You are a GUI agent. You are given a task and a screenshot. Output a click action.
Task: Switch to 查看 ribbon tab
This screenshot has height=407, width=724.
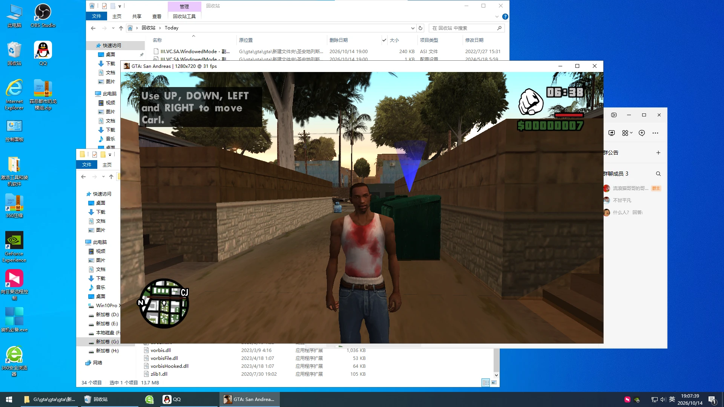pyautogui.click(x=156, y=16)
